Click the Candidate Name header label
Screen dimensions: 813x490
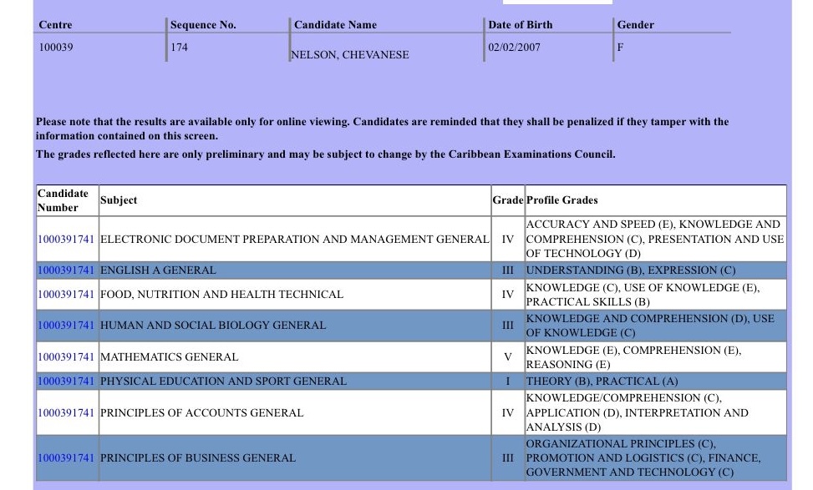point(335,25)
